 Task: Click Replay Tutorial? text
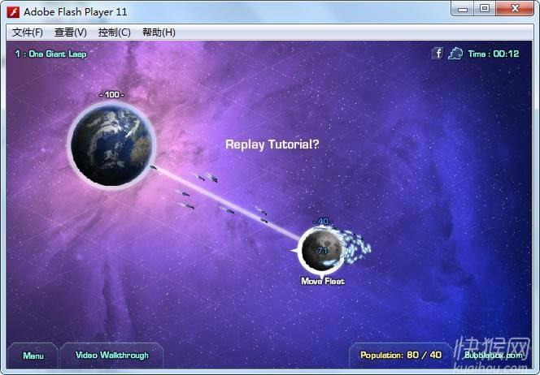pyautogui.click(x=272, y=144)
